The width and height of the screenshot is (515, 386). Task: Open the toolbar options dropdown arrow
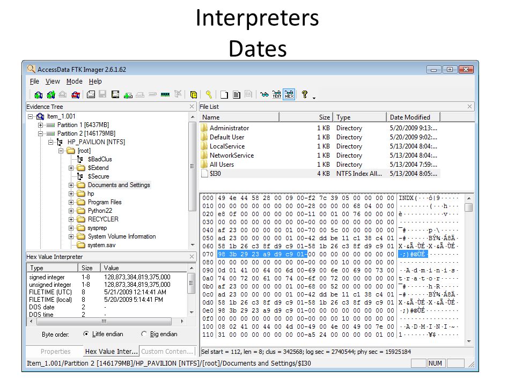[314, 98]
